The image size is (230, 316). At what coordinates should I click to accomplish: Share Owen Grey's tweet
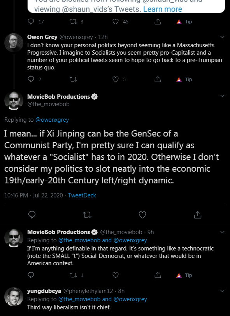click(x=158, y=79)
